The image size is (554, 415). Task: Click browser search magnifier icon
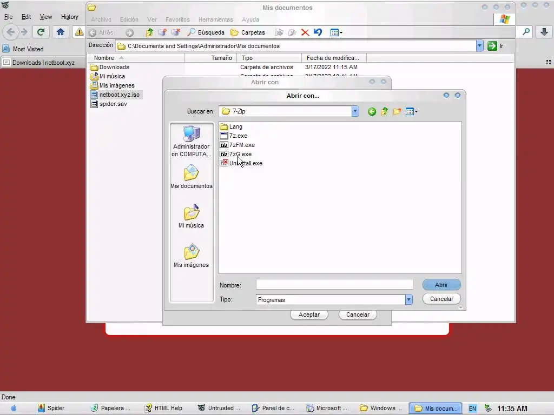point(526,32)
